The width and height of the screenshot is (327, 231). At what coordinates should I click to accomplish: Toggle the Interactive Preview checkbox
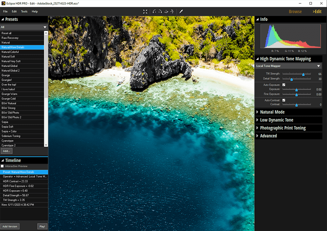[2, 166]
